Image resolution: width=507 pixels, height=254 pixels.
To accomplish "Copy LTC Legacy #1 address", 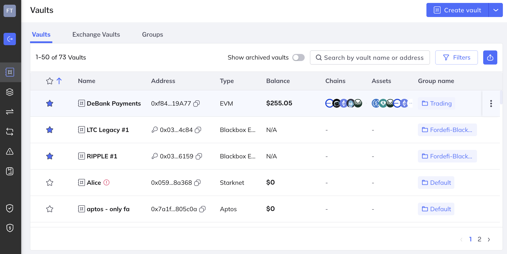I will coord(198,130).
